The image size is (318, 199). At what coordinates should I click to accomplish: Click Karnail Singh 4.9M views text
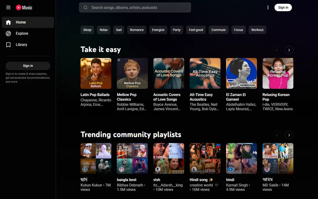(238, 187)
